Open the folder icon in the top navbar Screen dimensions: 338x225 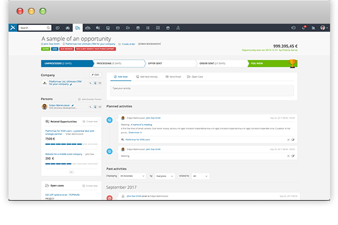[128, 28]
